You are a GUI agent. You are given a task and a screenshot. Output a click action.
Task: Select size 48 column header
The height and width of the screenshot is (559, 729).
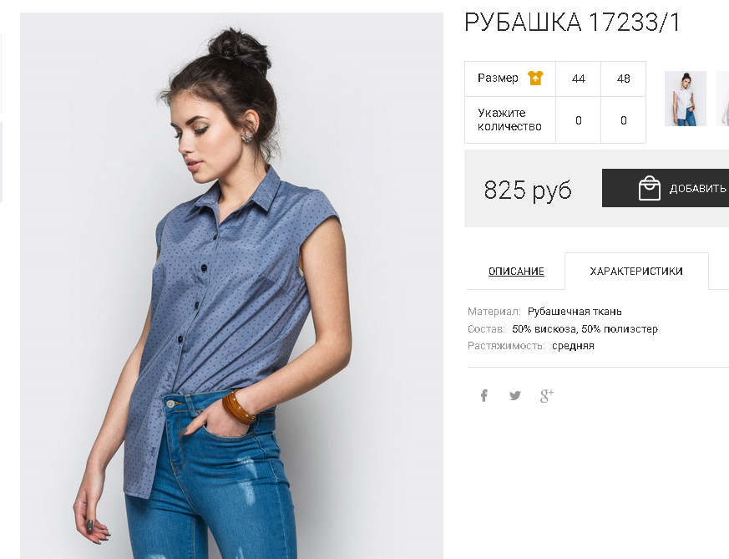[x=624, y=79]
